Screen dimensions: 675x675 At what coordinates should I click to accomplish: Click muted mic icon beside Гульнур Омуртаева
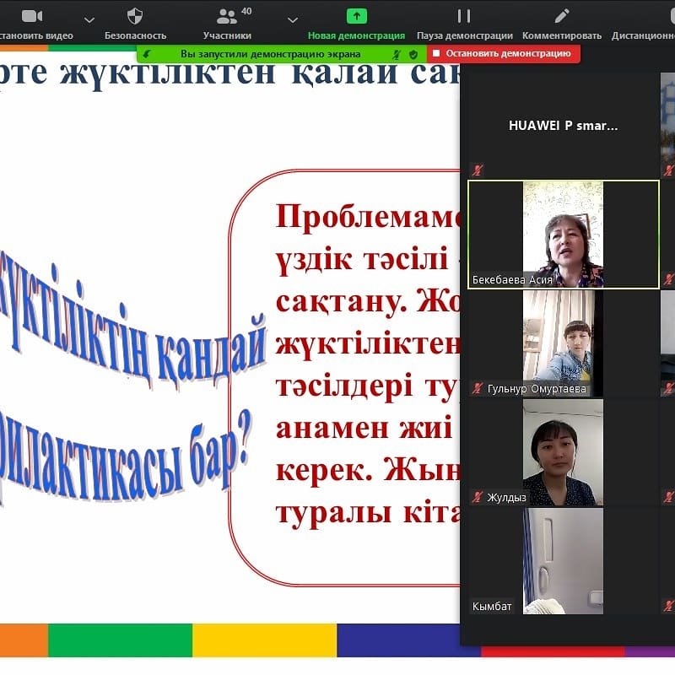point(477,388)
